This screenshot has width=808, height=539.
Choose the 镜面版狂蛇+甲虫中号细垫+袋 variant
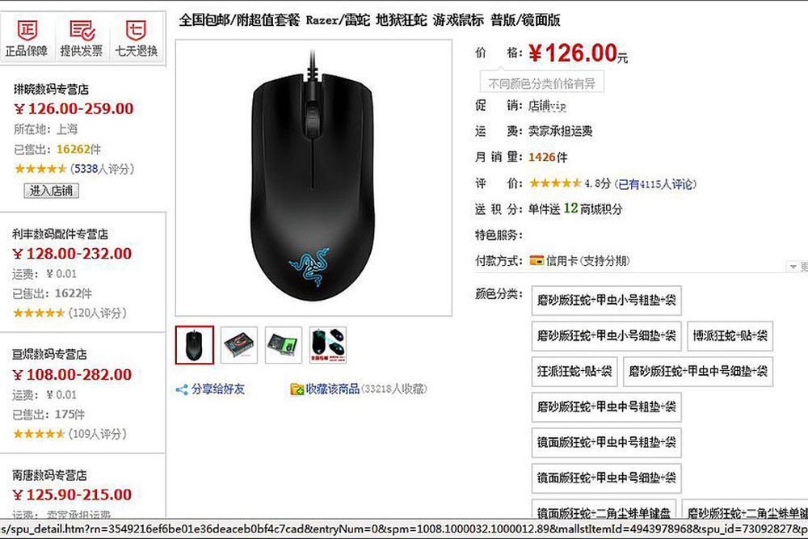tap(607, 478)
